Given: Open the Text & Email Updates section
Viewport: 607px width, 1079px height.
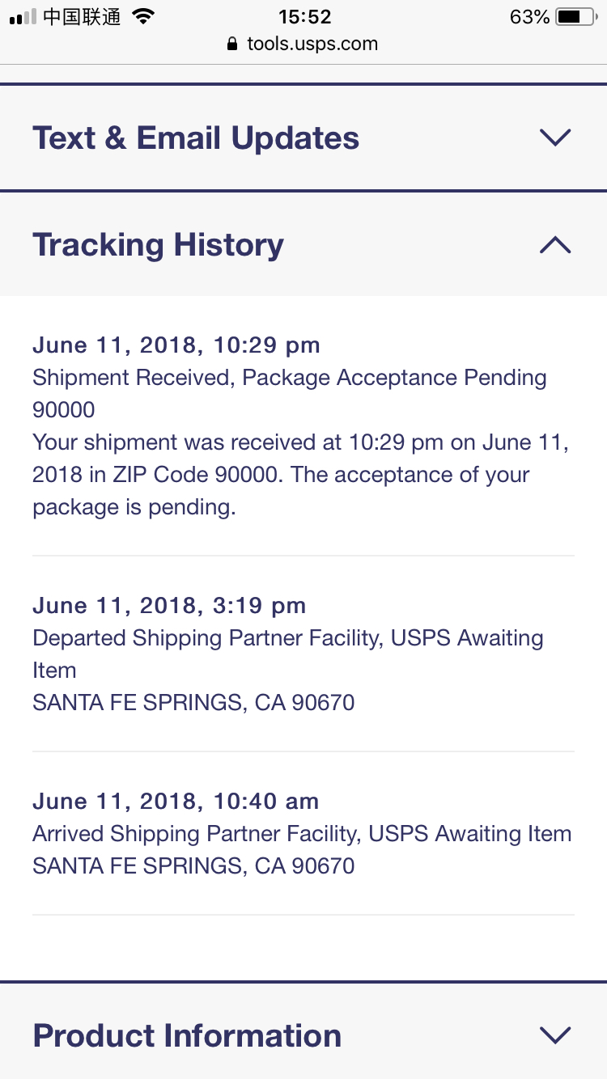Looking at the screenshot, I should [x=303, y=138].
